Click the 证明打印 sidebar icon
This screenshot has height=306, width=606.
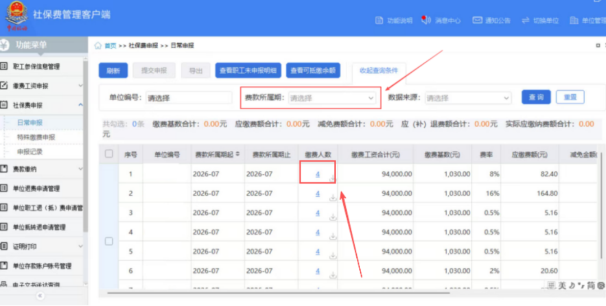(x=4, y=246)
